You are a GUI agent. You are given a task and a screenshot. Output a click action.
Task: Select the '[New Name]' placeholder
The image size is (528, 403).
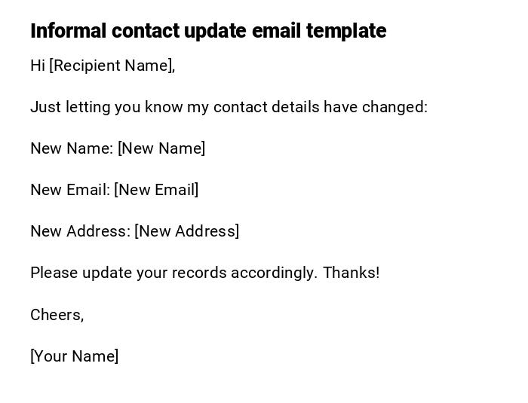point(161,148)
